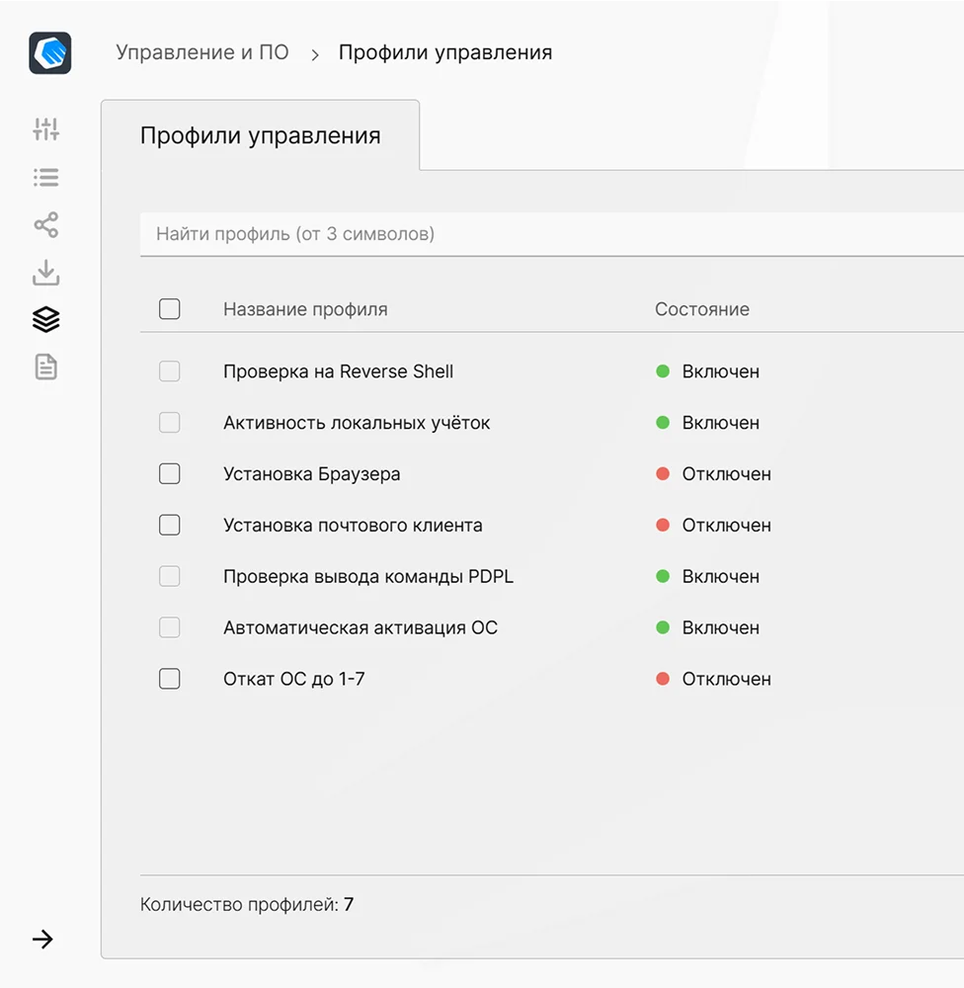
Task: Expand sidebar with the arrow icon
Action: click(x=42, y=940)
